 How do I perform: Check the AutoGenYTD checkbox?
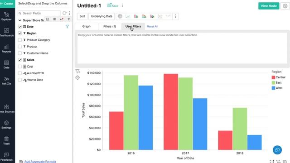point(20,73)
